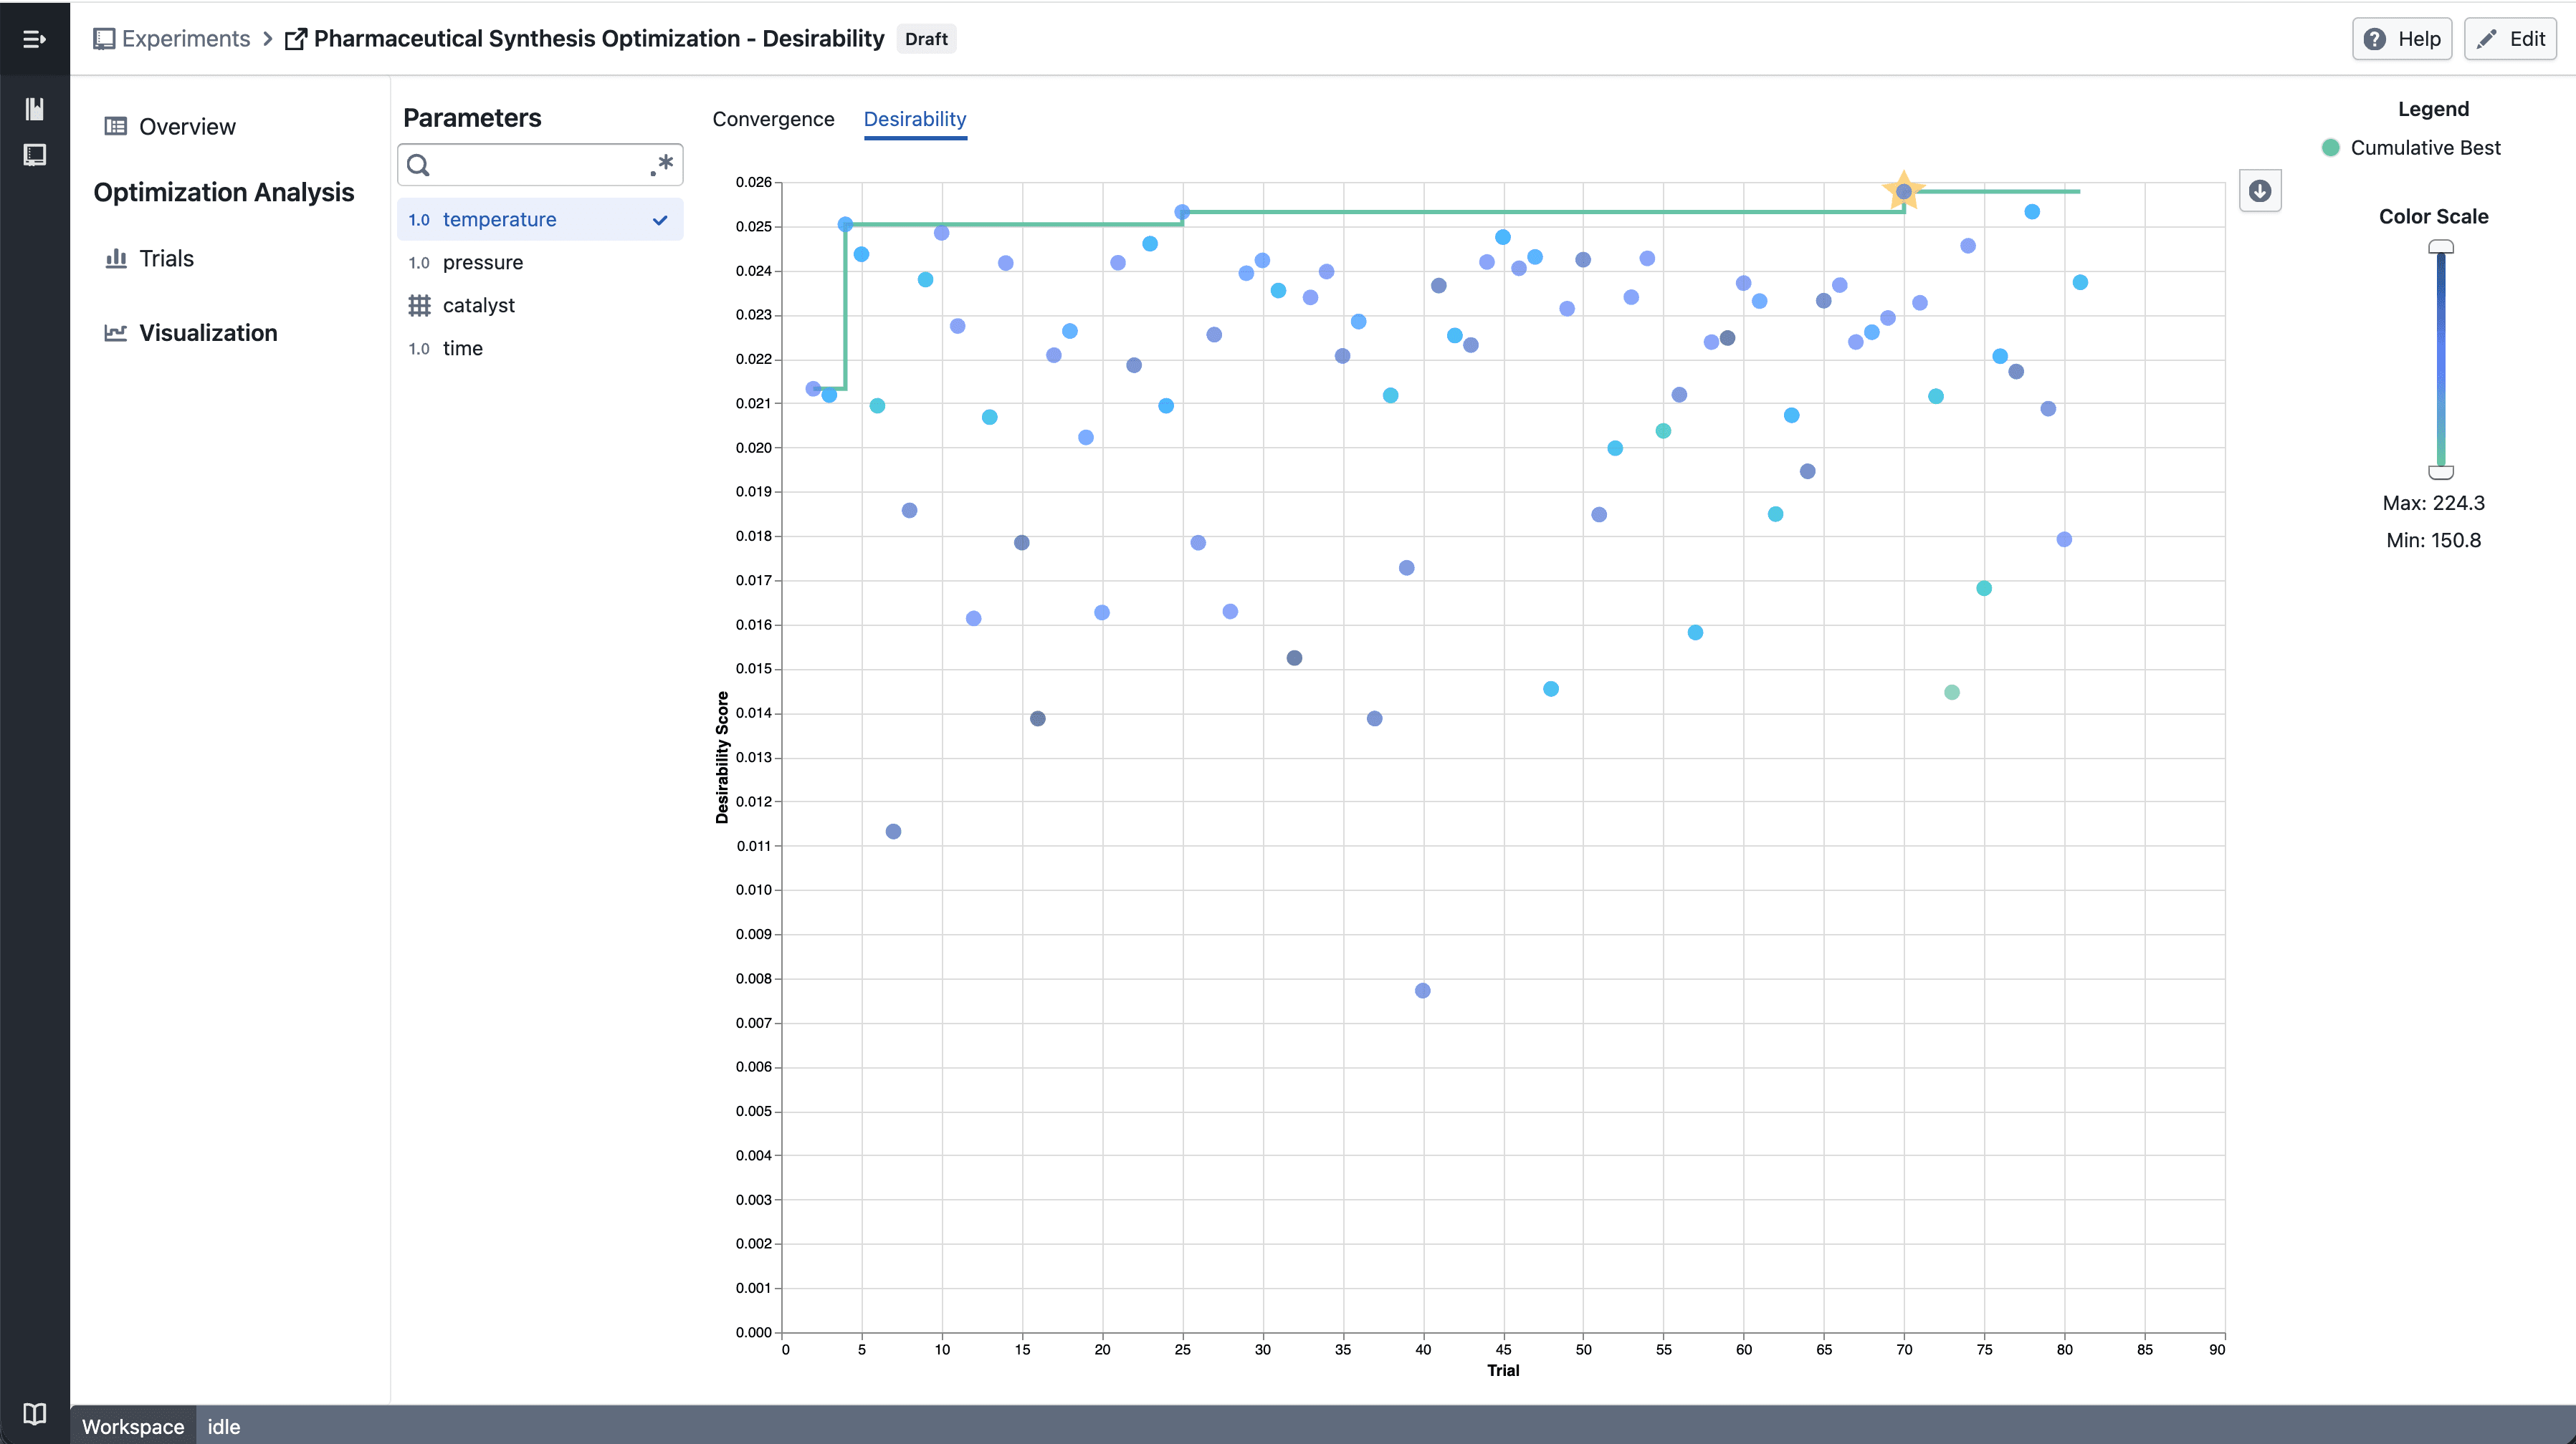Click the magnifier icon in parameter search
The image size is (2576, 1444).
coord(419,165)
